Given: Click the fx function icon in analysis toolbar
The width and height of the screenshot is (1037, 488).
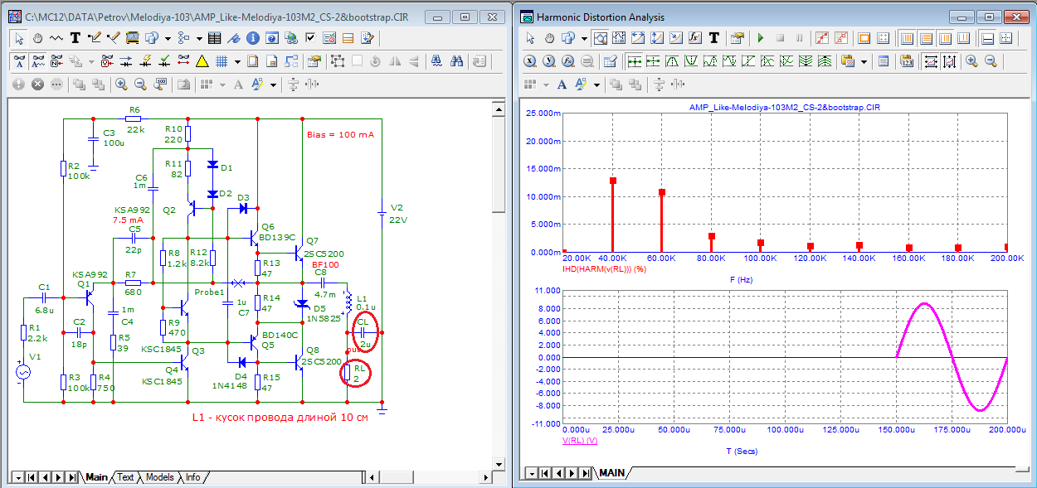Looking at the screenshot, I should (696, 37).
